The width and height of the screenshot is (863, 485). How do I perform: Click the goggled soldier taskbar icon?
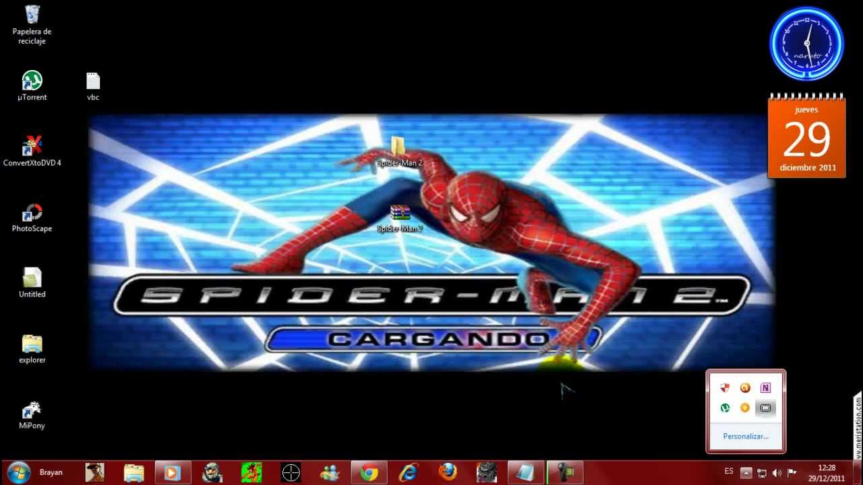(x=212, y=472)
